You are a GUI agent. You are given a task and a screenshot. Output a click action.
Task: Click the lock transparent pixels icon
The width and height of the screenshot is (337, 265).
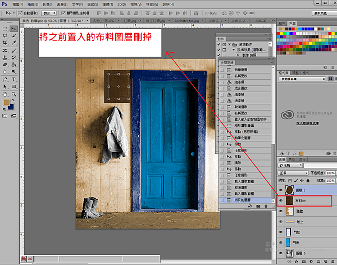290,181
